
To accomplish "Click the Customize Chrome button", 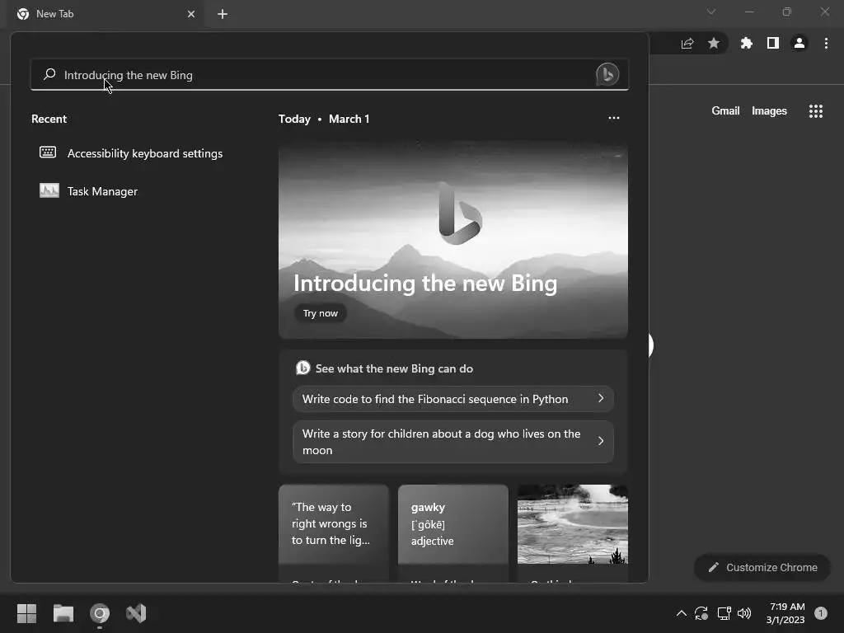I will pos(762,567).
